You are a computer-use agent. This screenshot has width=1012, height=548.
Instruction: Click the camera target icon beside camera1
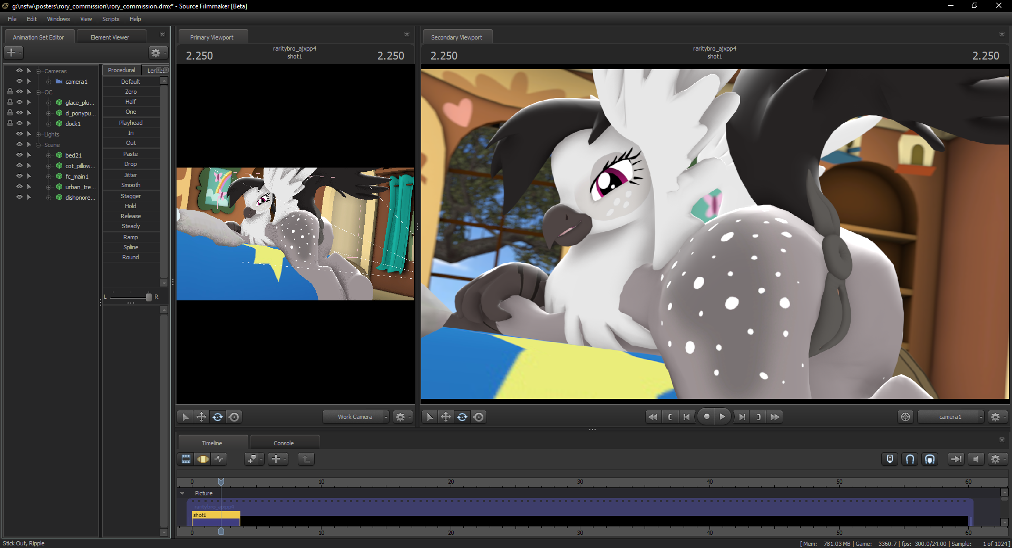click(906, 417)
